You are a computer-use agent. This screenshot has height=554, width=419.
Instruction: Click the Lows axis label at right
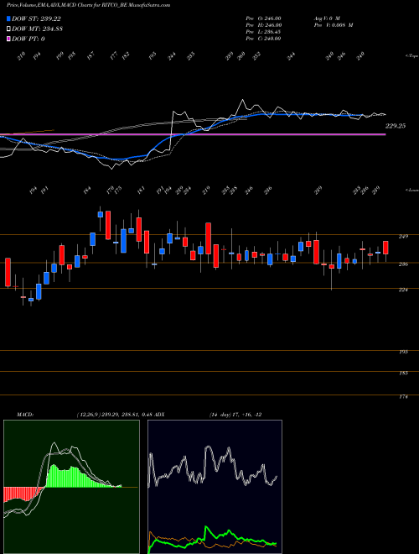tap(411, 190)
